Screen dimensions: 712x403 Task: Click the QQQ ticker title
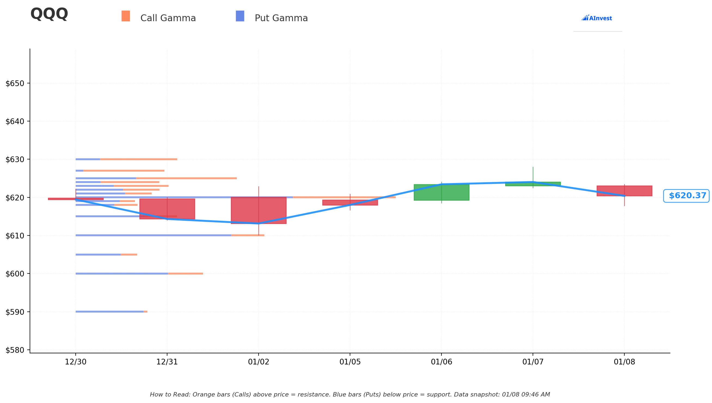(x=49, y=14)
